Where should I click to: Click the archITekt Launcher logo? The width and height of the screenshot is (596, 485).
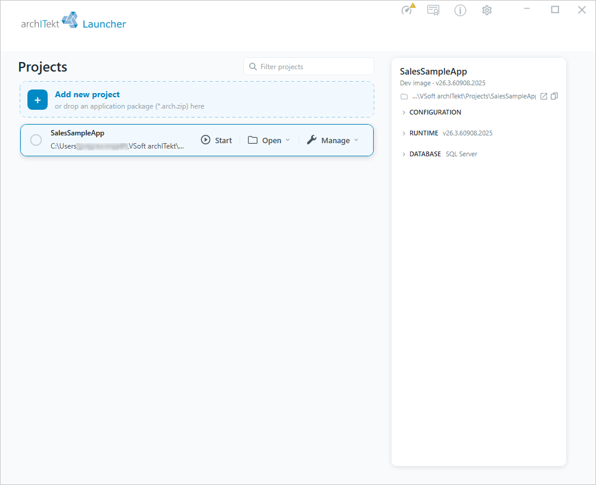[x=73, y=20]
